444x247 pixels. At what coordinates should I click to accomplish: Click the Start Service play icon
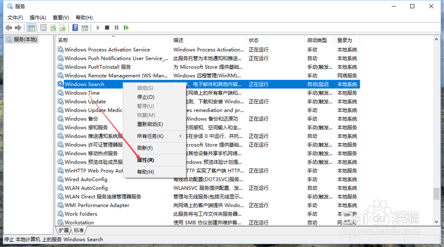[98, 28]
